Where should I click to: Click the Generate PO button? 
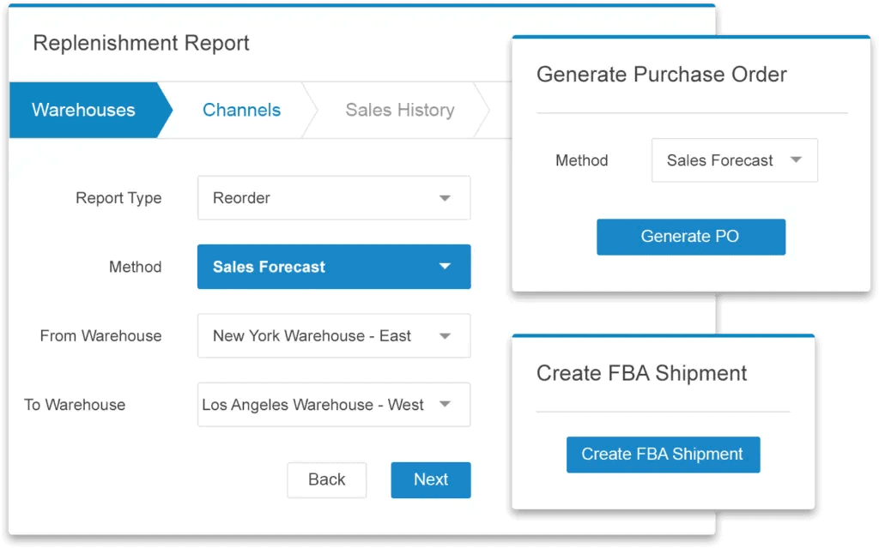tap(691, 237)
